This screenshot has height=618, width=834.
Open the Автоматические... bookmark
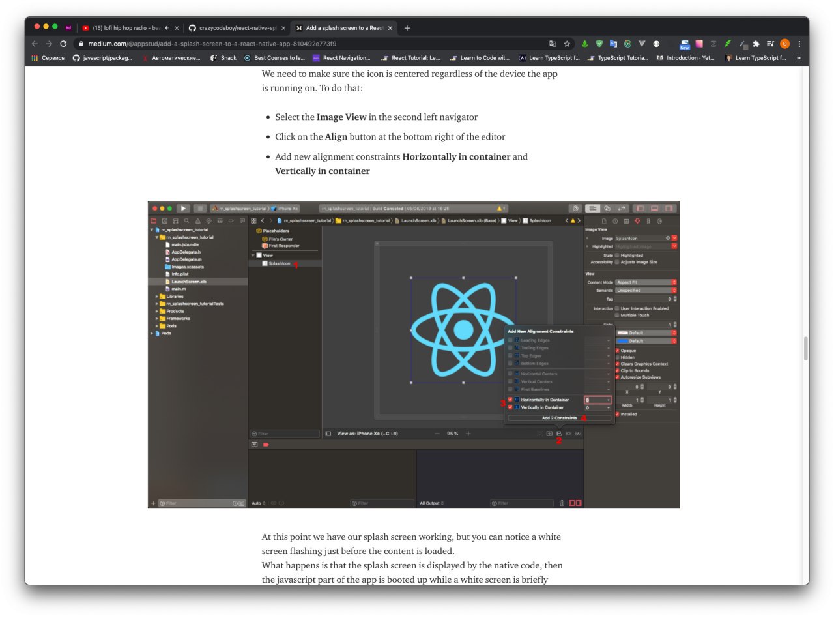tap(171, 58)
